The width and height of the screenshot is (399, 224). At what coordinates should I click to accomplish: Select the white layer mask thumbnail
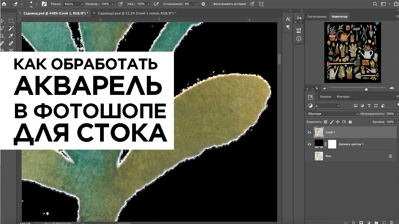(x=333, y=144)
